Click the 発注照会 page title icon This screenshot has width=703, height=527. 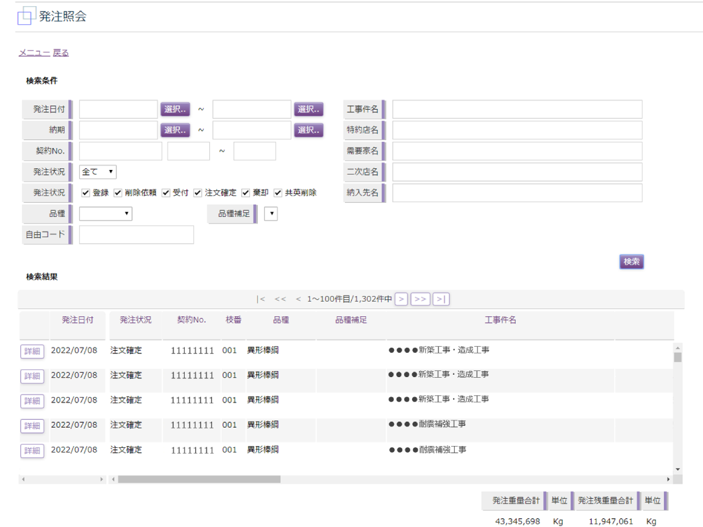(24, 16)
